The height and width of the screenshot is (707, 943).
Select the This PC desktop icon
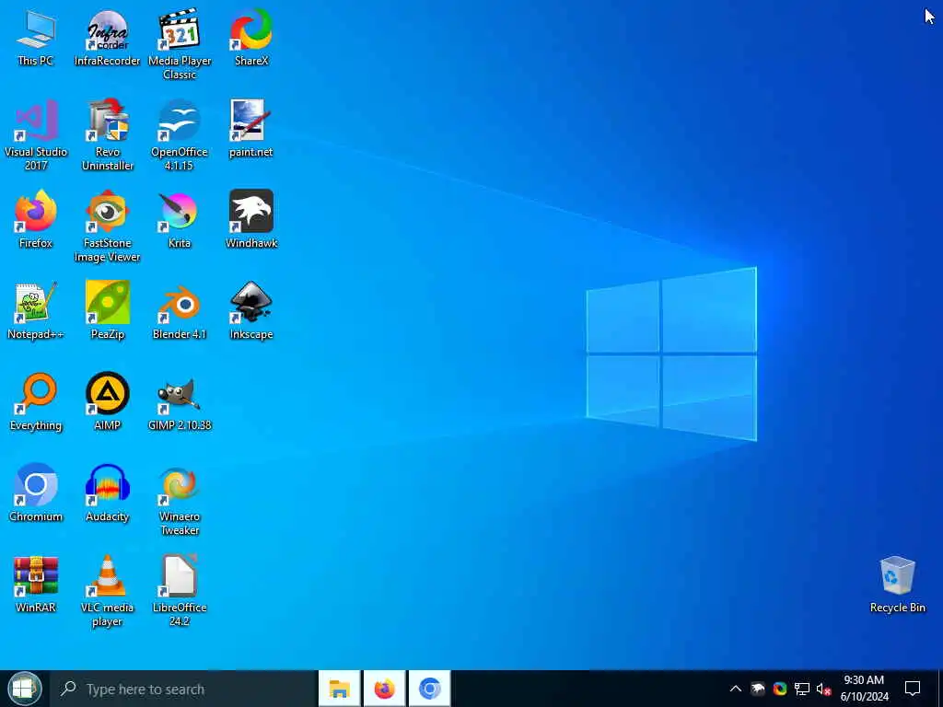36,37
